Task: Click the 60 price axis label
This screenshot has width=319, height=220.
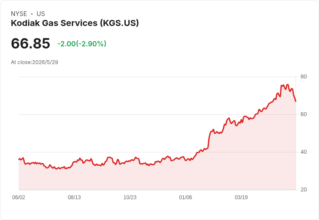Action: pos(303,114)
